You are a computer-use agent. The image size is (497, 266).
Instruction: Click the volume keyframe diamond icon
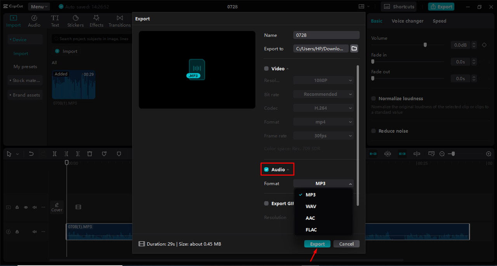[x=484, y=45]
